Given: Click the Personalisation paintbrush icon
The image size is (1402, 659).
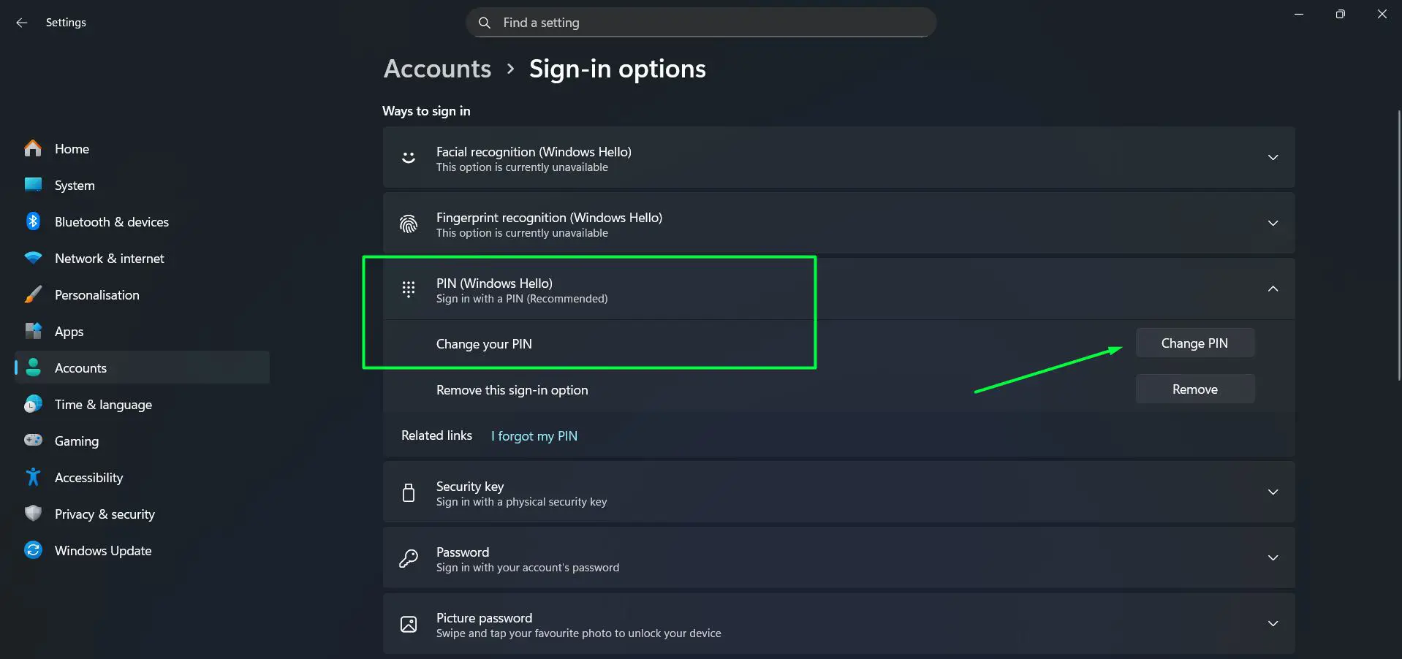Looking at the screenshot, I should click(34, 294).
